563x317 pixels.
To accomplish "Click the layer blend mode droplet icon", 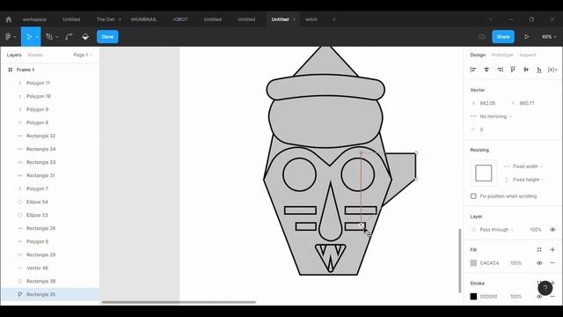I will [x=473, y=230].
